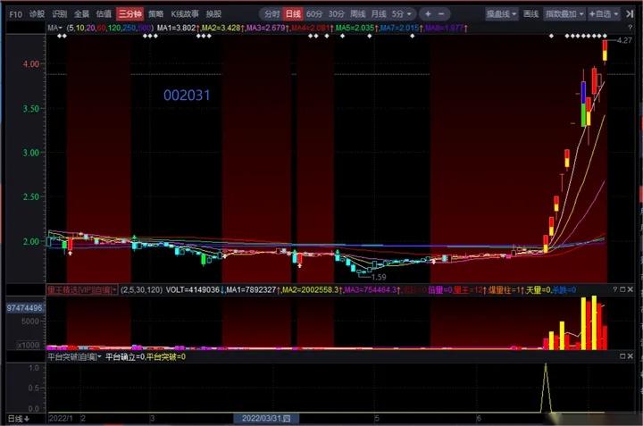The height and width of the screenshot is (426, 643).
Task: Switch to the 月线 monthly tab
Action: [379, 14]
